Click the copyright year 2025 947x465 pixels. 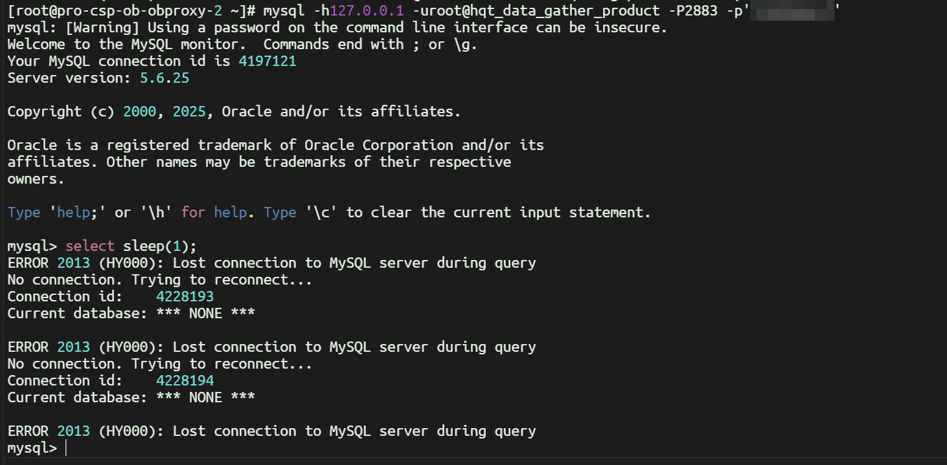(x=189, y=111)
